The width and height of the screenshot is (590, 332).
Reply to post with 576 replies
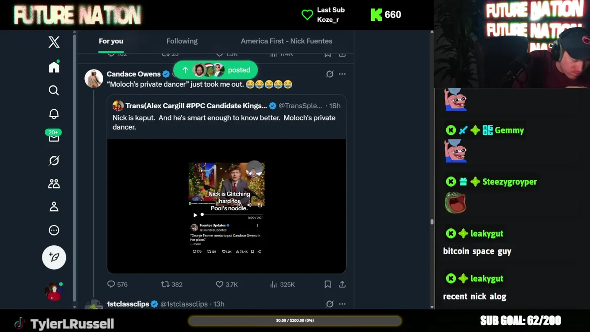117,285
